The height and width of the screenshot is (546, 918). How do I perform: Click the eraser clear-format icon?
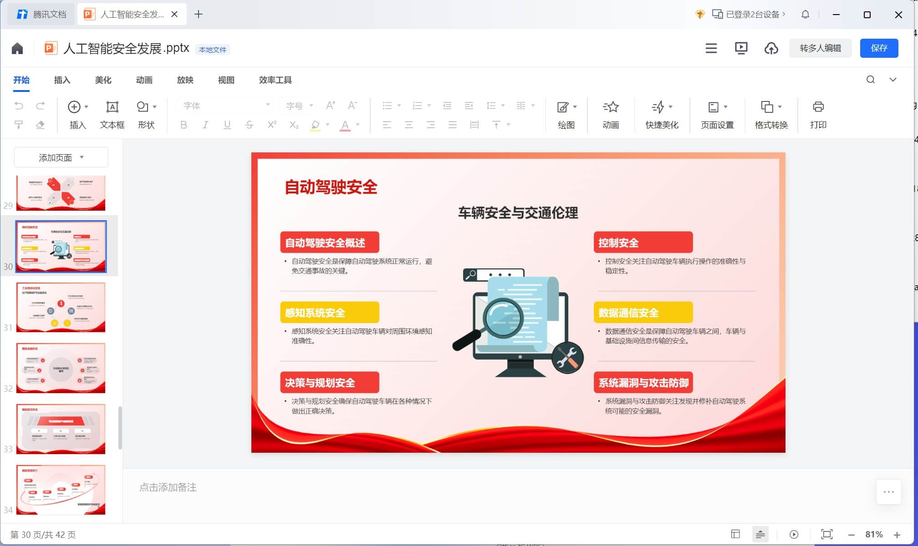41,125
